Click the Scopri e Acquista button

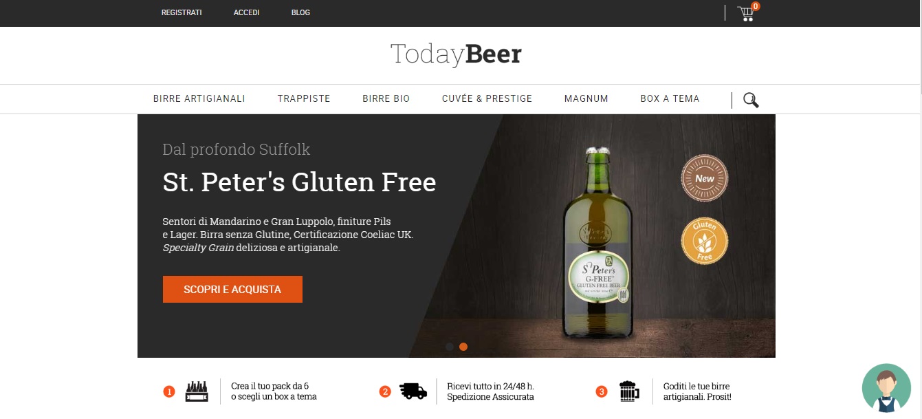[232, 290]
